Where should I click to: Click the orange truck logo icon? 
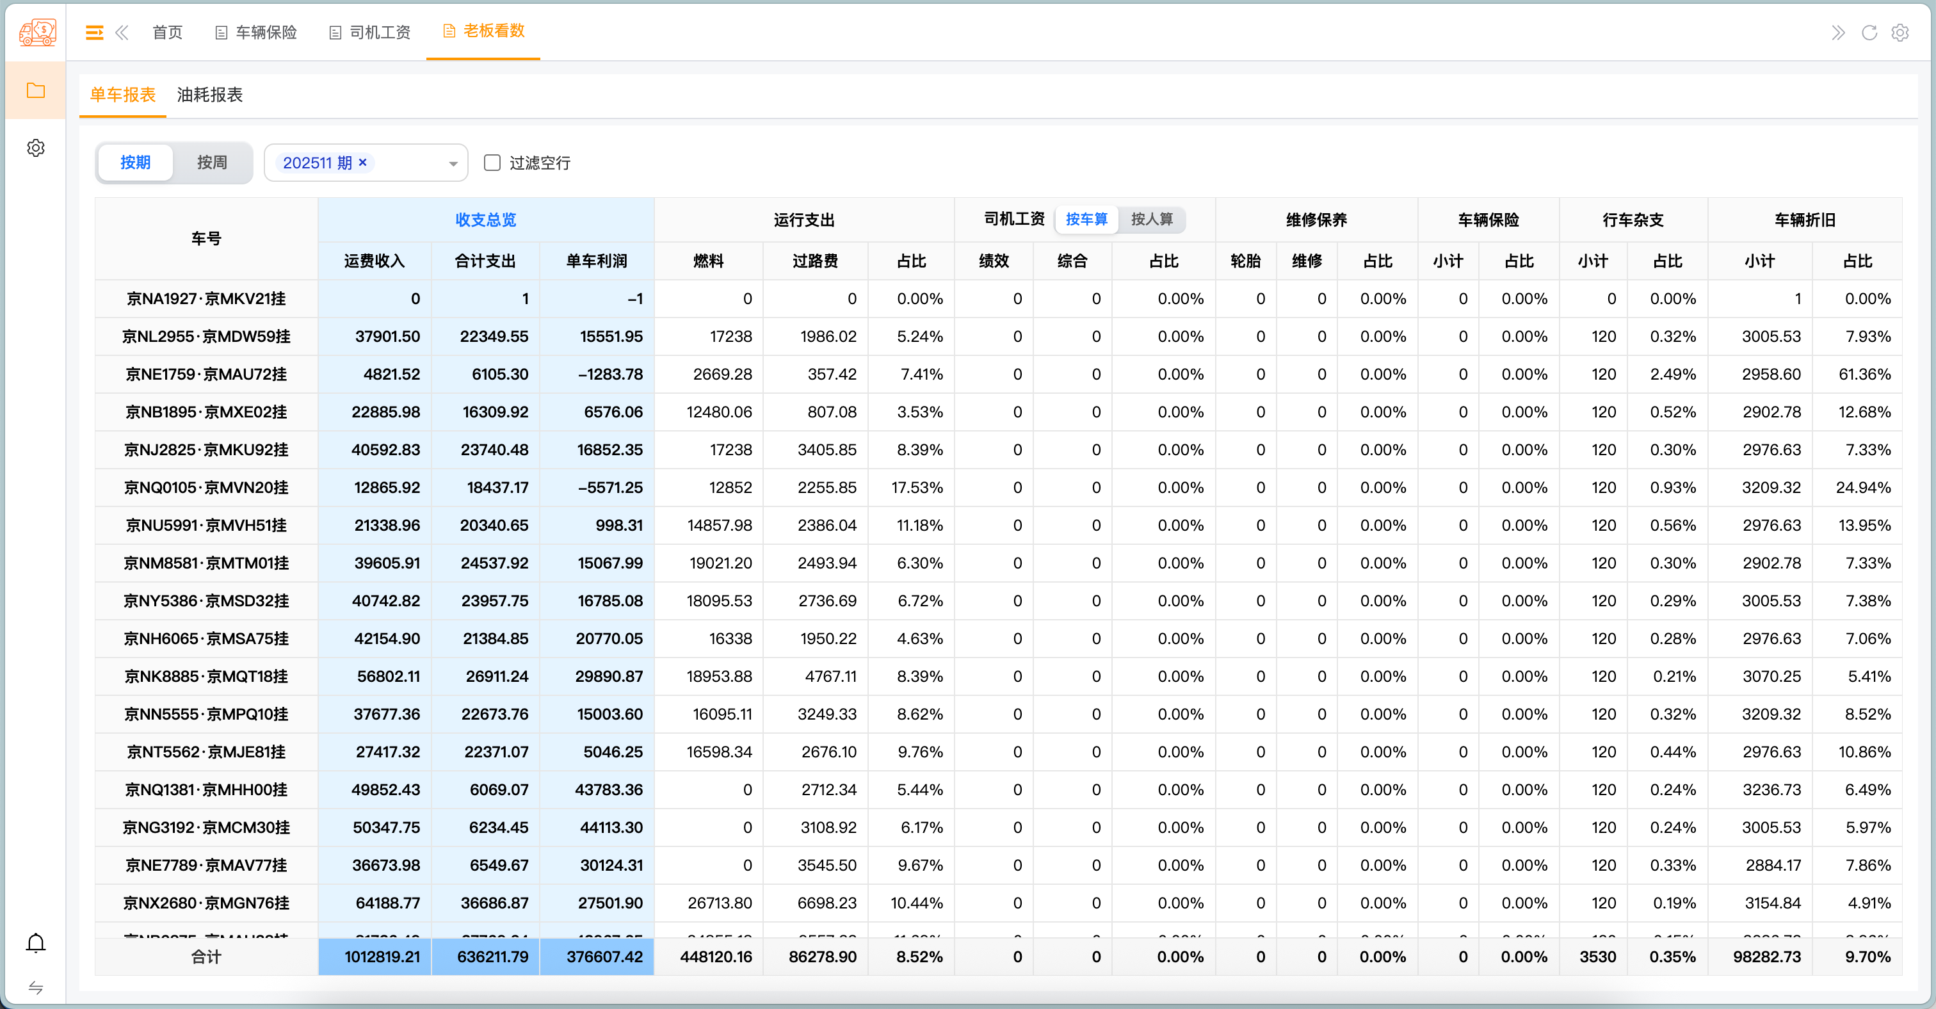pyautogui.click(x=37, y=32)
